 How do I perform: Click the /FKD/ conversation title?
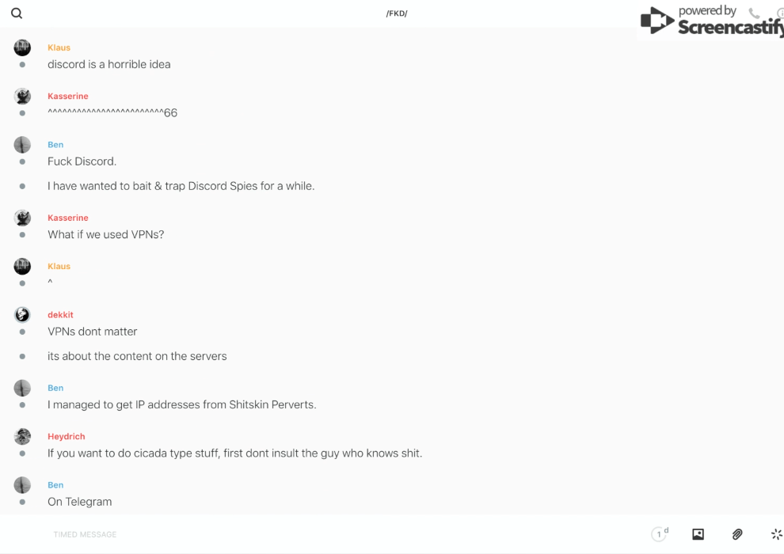[x=397, y=13]
